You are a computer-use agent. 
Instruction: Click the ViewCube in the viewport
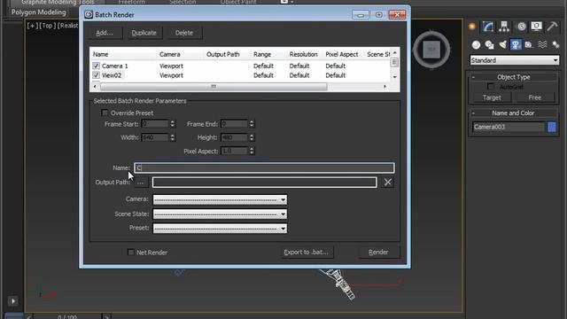431,50
